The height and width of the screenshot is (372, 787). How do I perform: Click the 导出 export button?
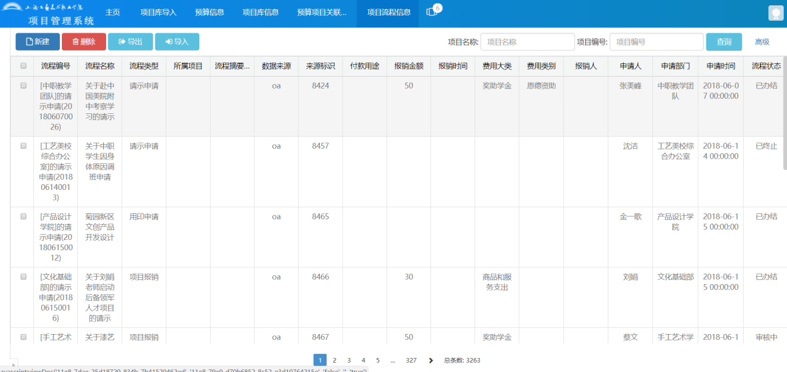pyautogui.click(x=131, y=42)
